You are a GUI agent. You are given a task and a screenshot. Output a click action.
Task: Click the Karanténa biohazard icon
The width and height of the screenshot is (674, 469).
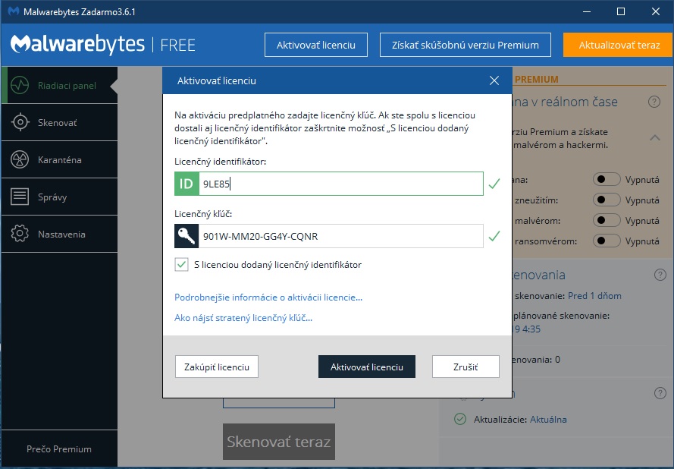[20, 160]
